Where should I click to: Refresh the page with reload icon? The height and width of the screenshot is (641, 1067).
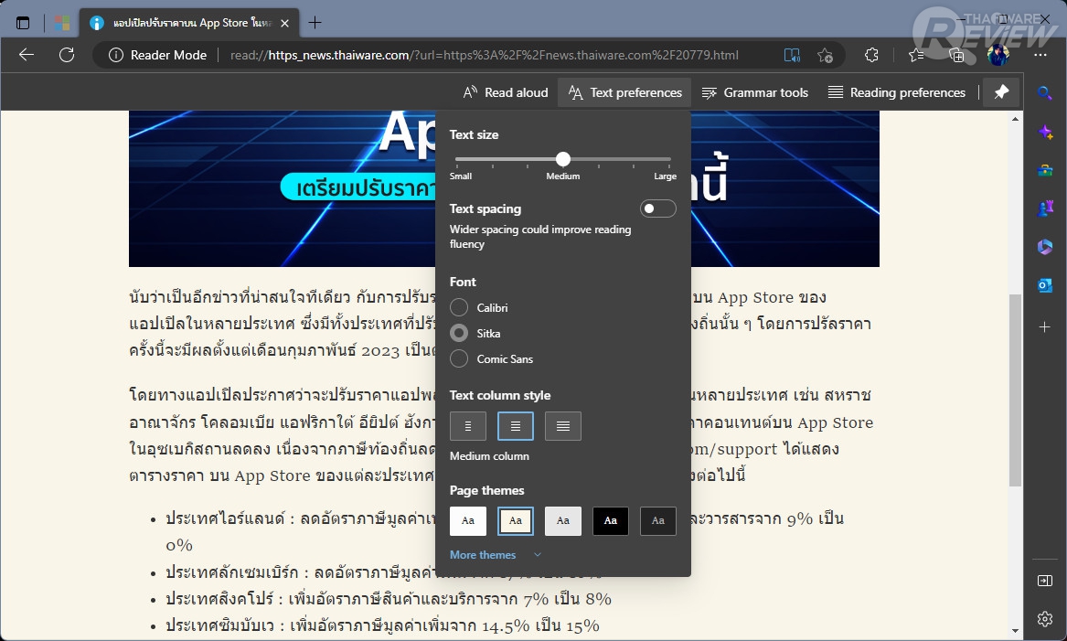(67, 55)
